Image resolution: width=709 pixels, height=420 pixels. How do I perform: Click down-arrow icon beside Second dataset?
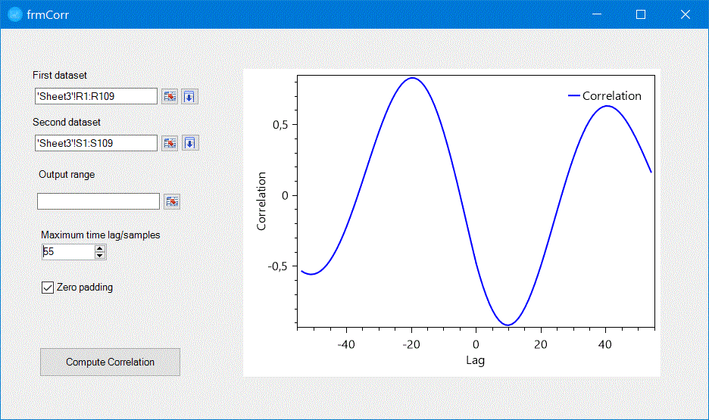tap(190, 143)
